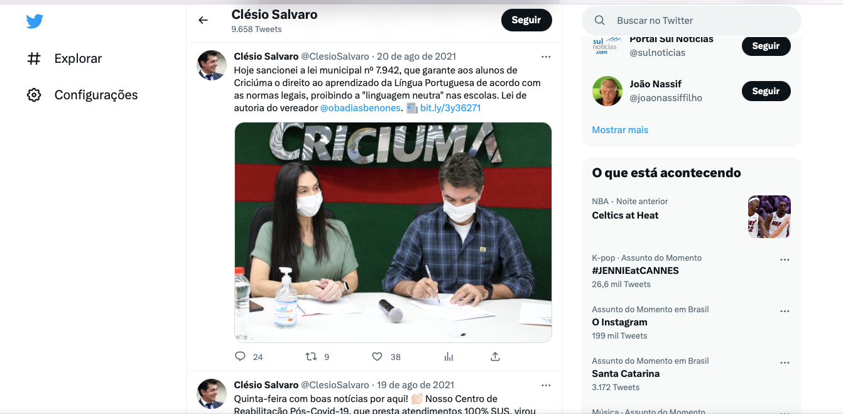
Task: Like the tweet with 38 likes
Action: pos(377,356)
